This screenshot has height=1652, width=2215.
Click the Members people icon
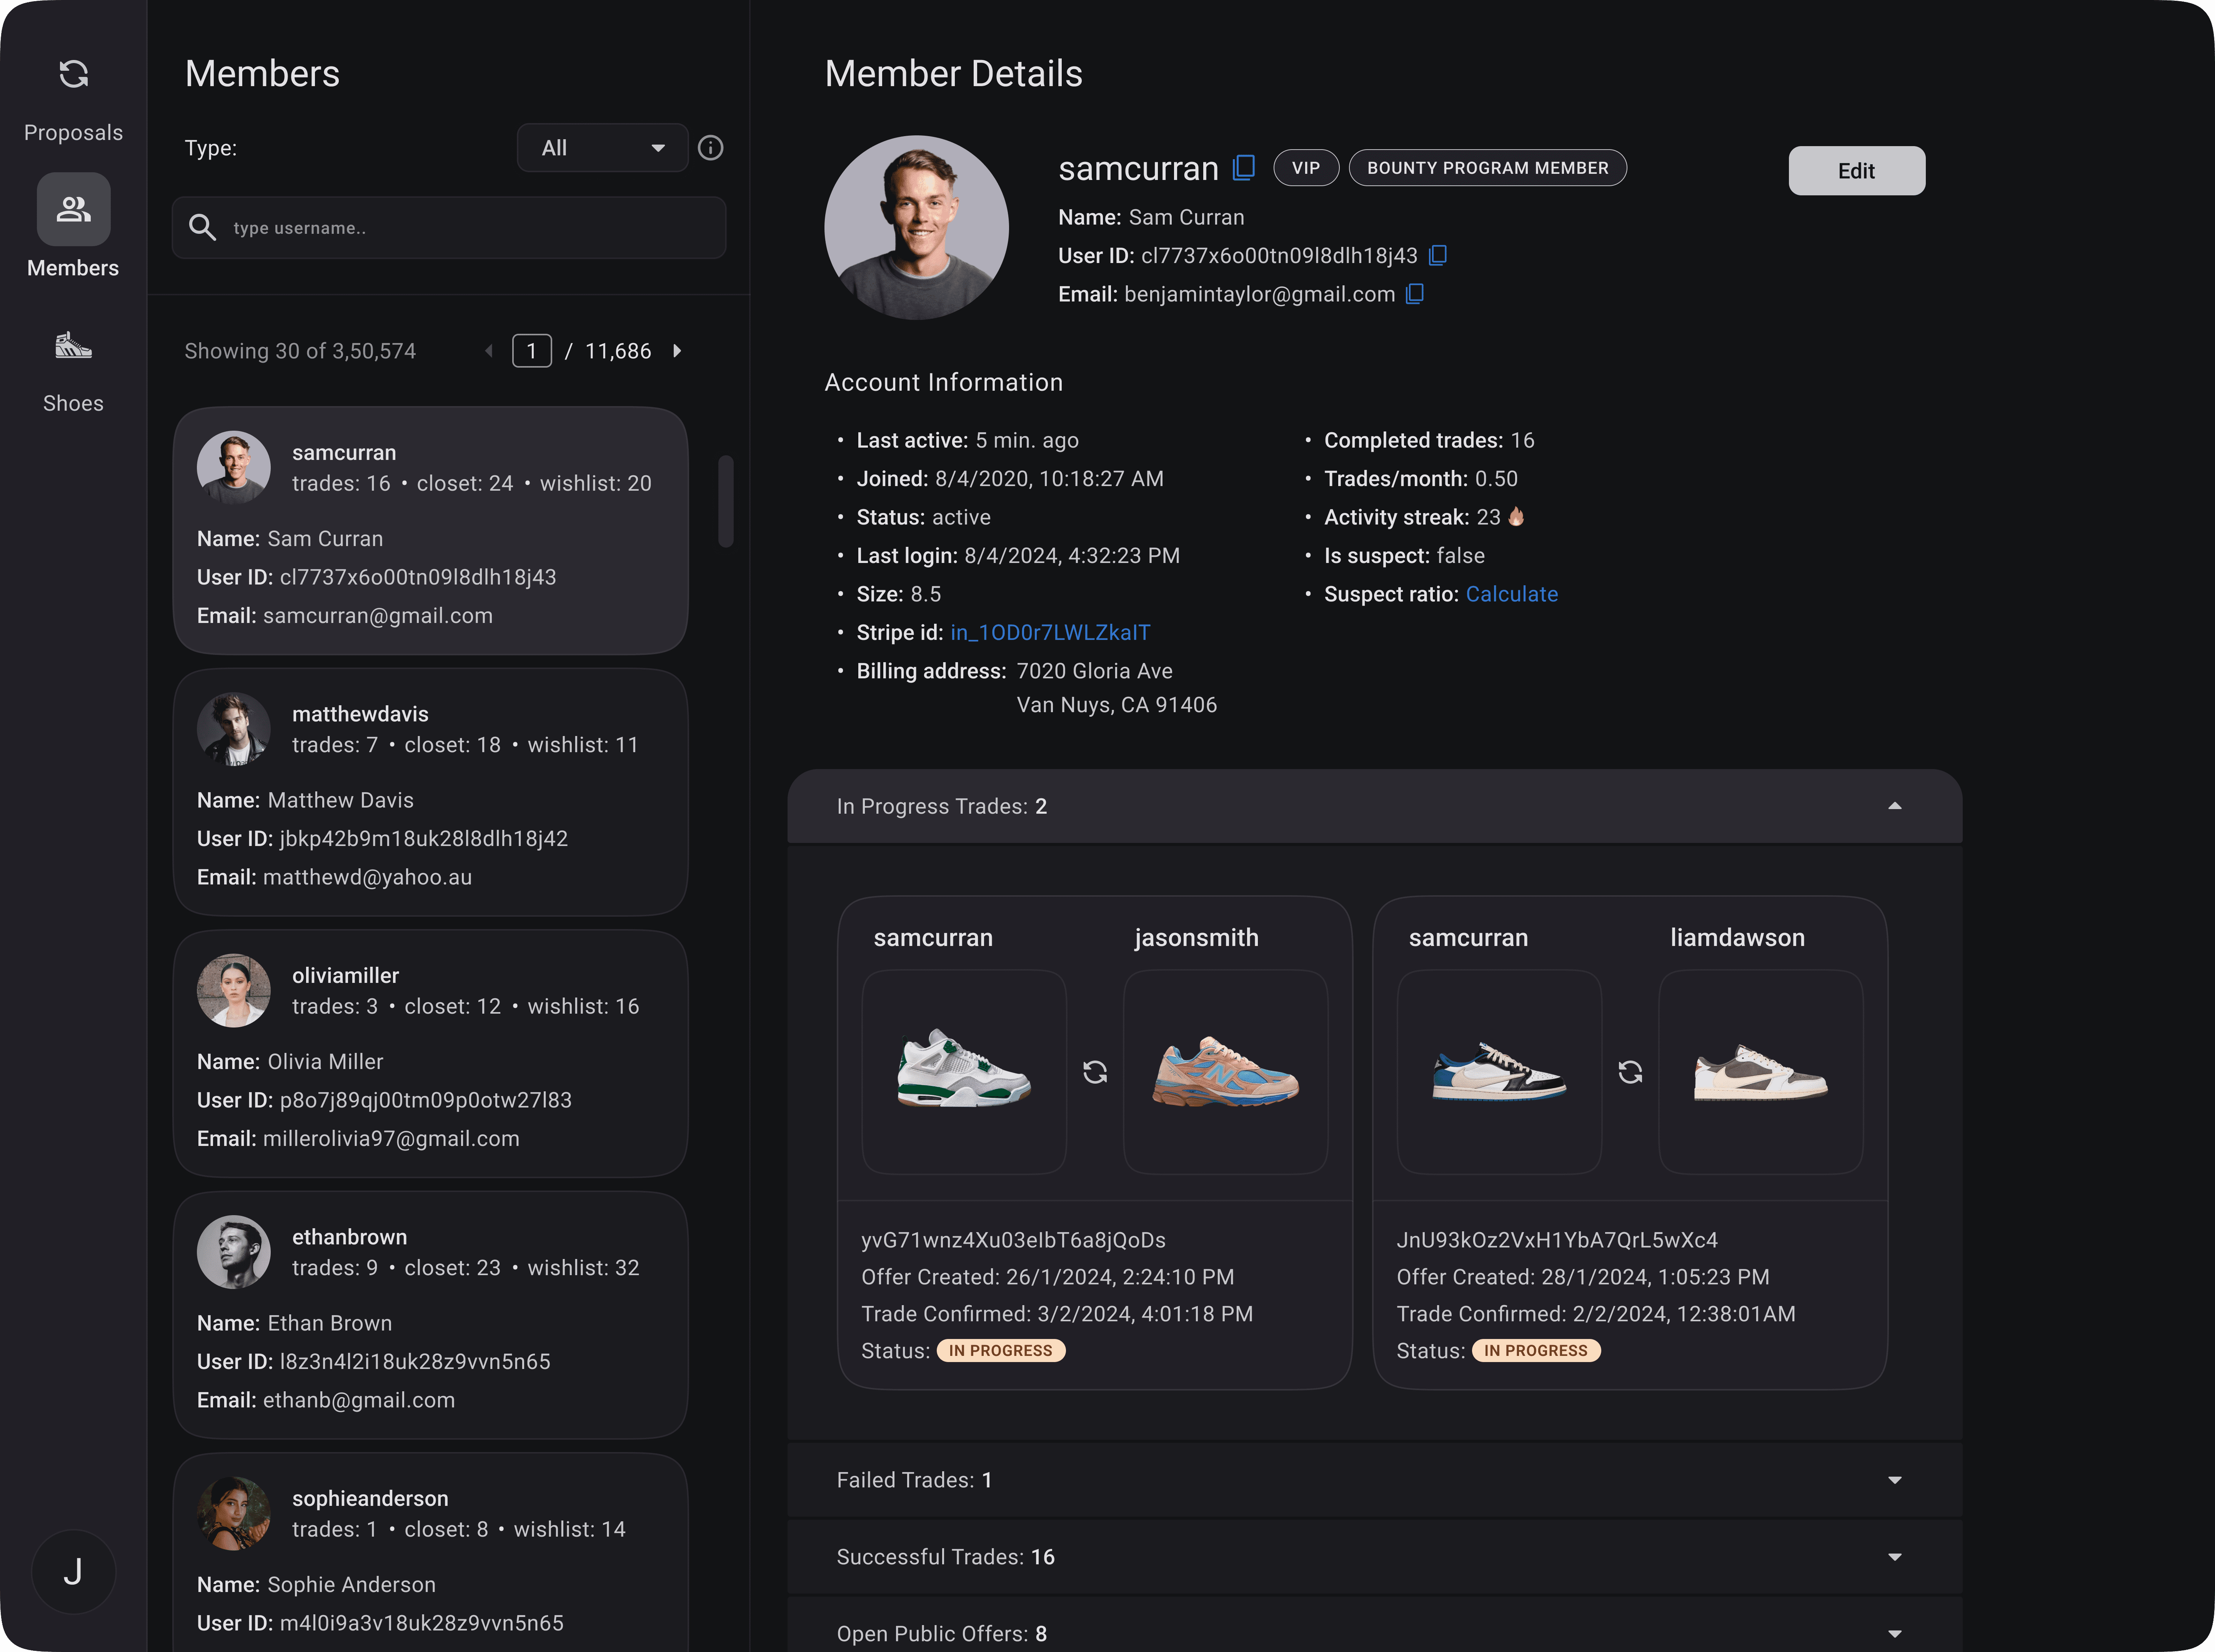[73, 210]
